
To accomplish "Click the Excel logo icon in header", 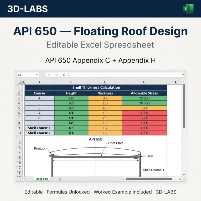I will (188, 9).
